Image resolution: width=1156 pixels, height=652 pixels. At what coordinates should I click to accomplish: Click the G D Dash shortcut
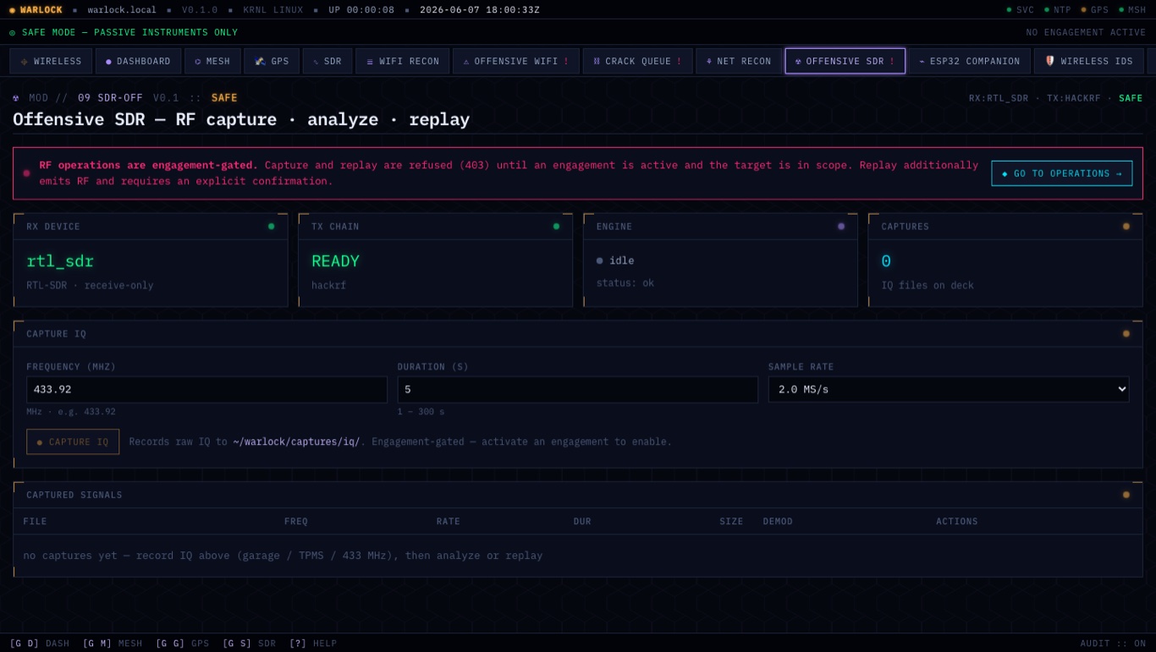(40, 644)
